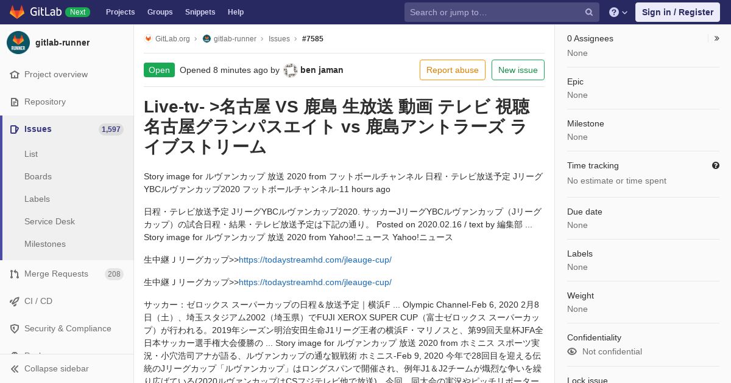The height and width of the screenshot is (383, 731).
Task: Click the Open status badge
Action: click(159, 70)
